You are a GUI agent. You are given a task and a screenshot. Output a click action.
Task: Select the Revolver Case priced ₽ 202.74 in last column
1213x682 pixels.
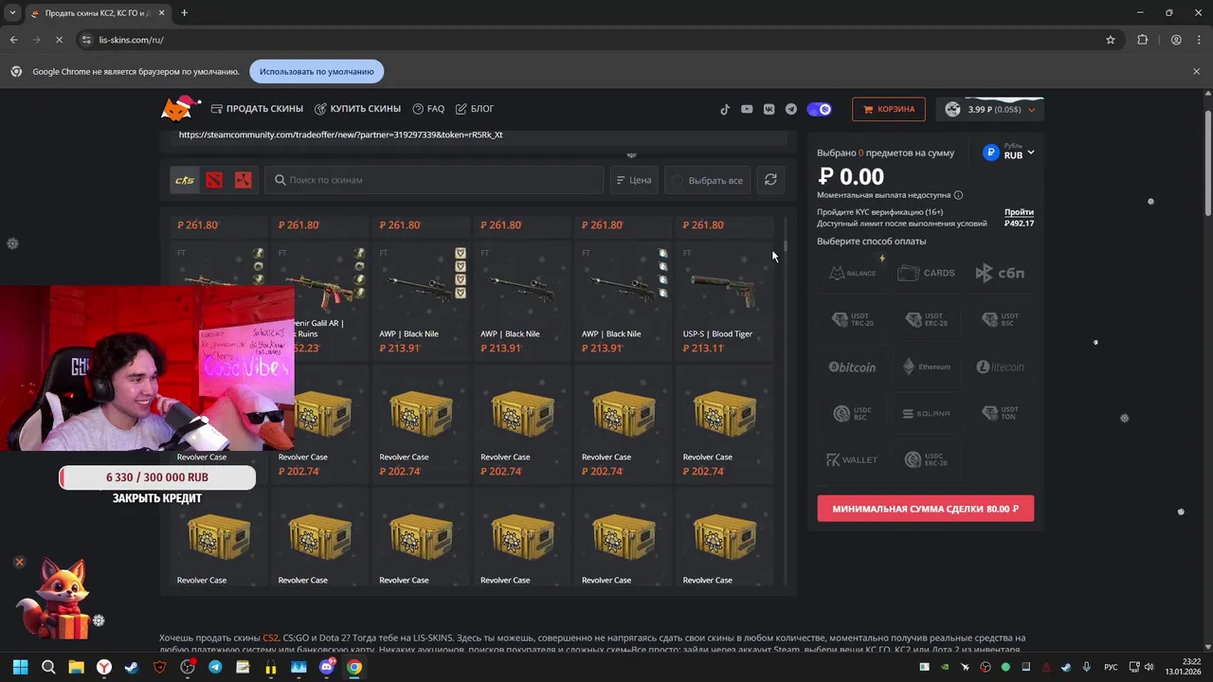pyautogui.click(x=724, y=424)
